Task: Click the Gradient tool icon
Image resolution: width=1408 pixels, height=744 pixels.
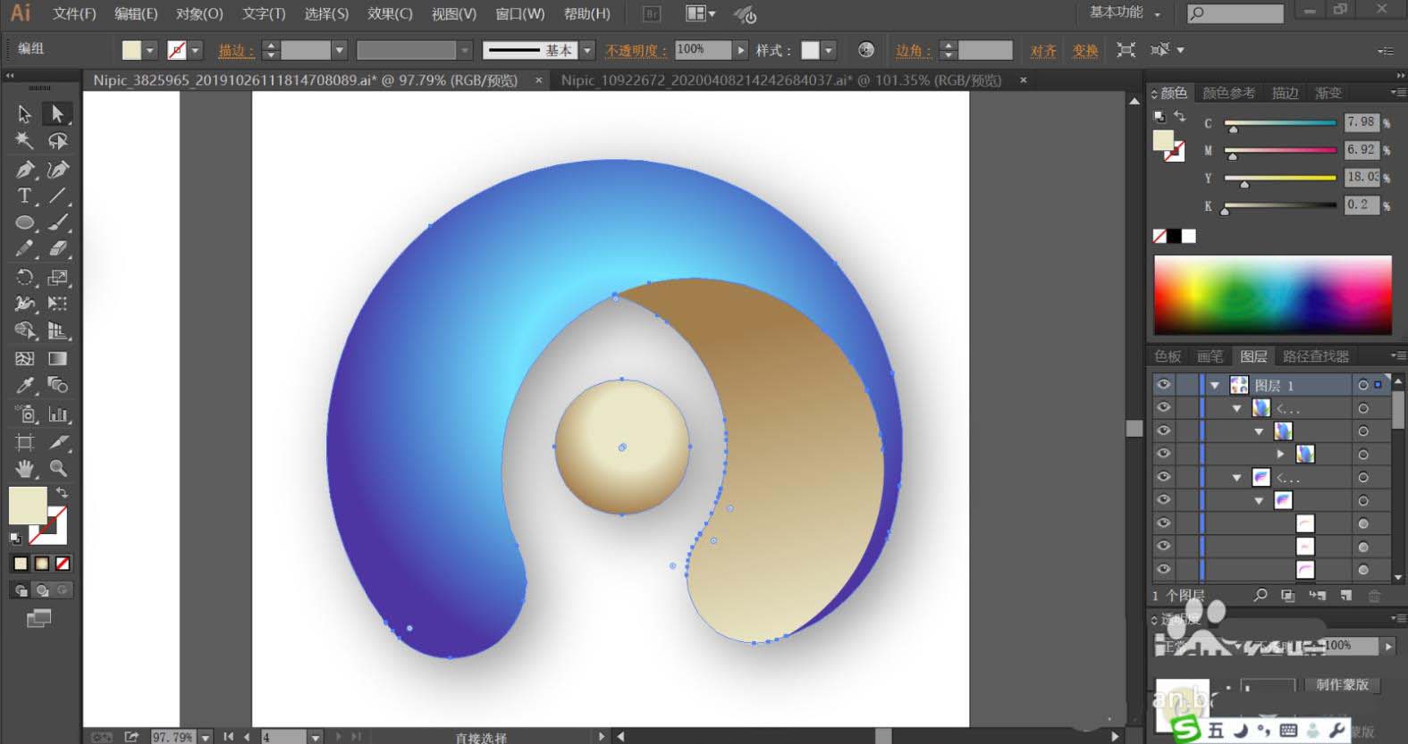Action: (58, 358)
